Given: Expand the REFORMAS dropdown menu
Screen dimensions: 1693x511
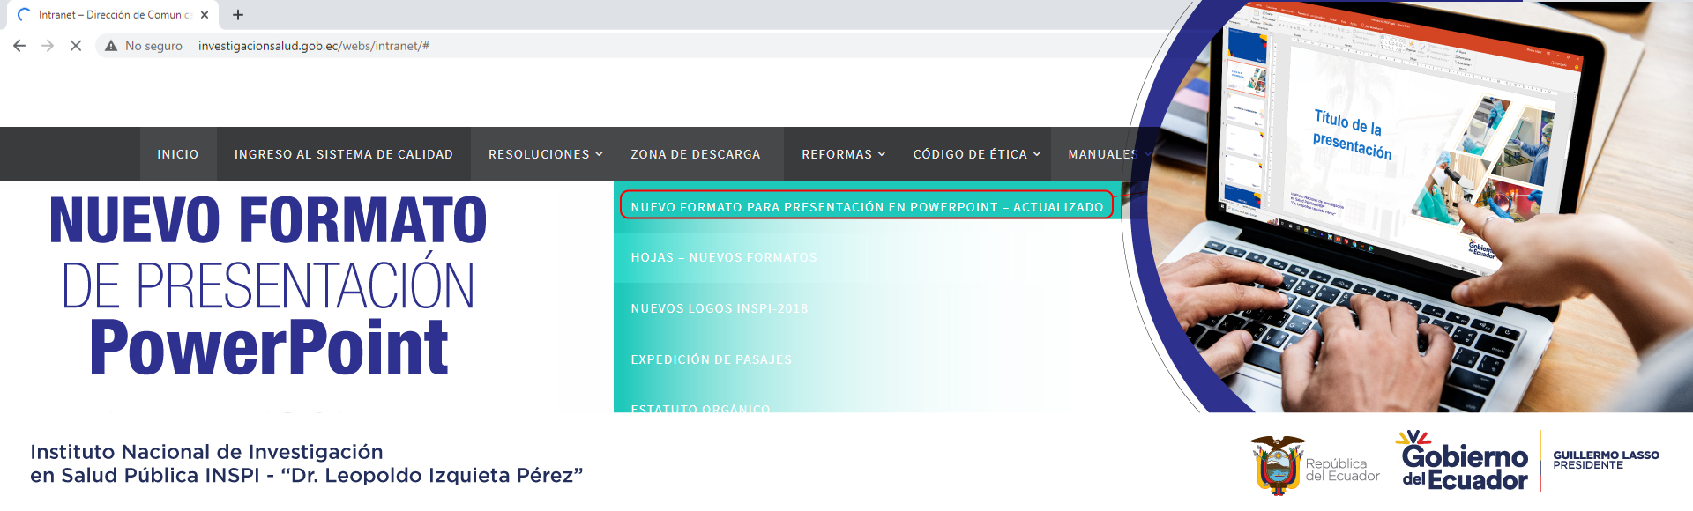Looking at the screenshot, I should [x=844, y=154].
